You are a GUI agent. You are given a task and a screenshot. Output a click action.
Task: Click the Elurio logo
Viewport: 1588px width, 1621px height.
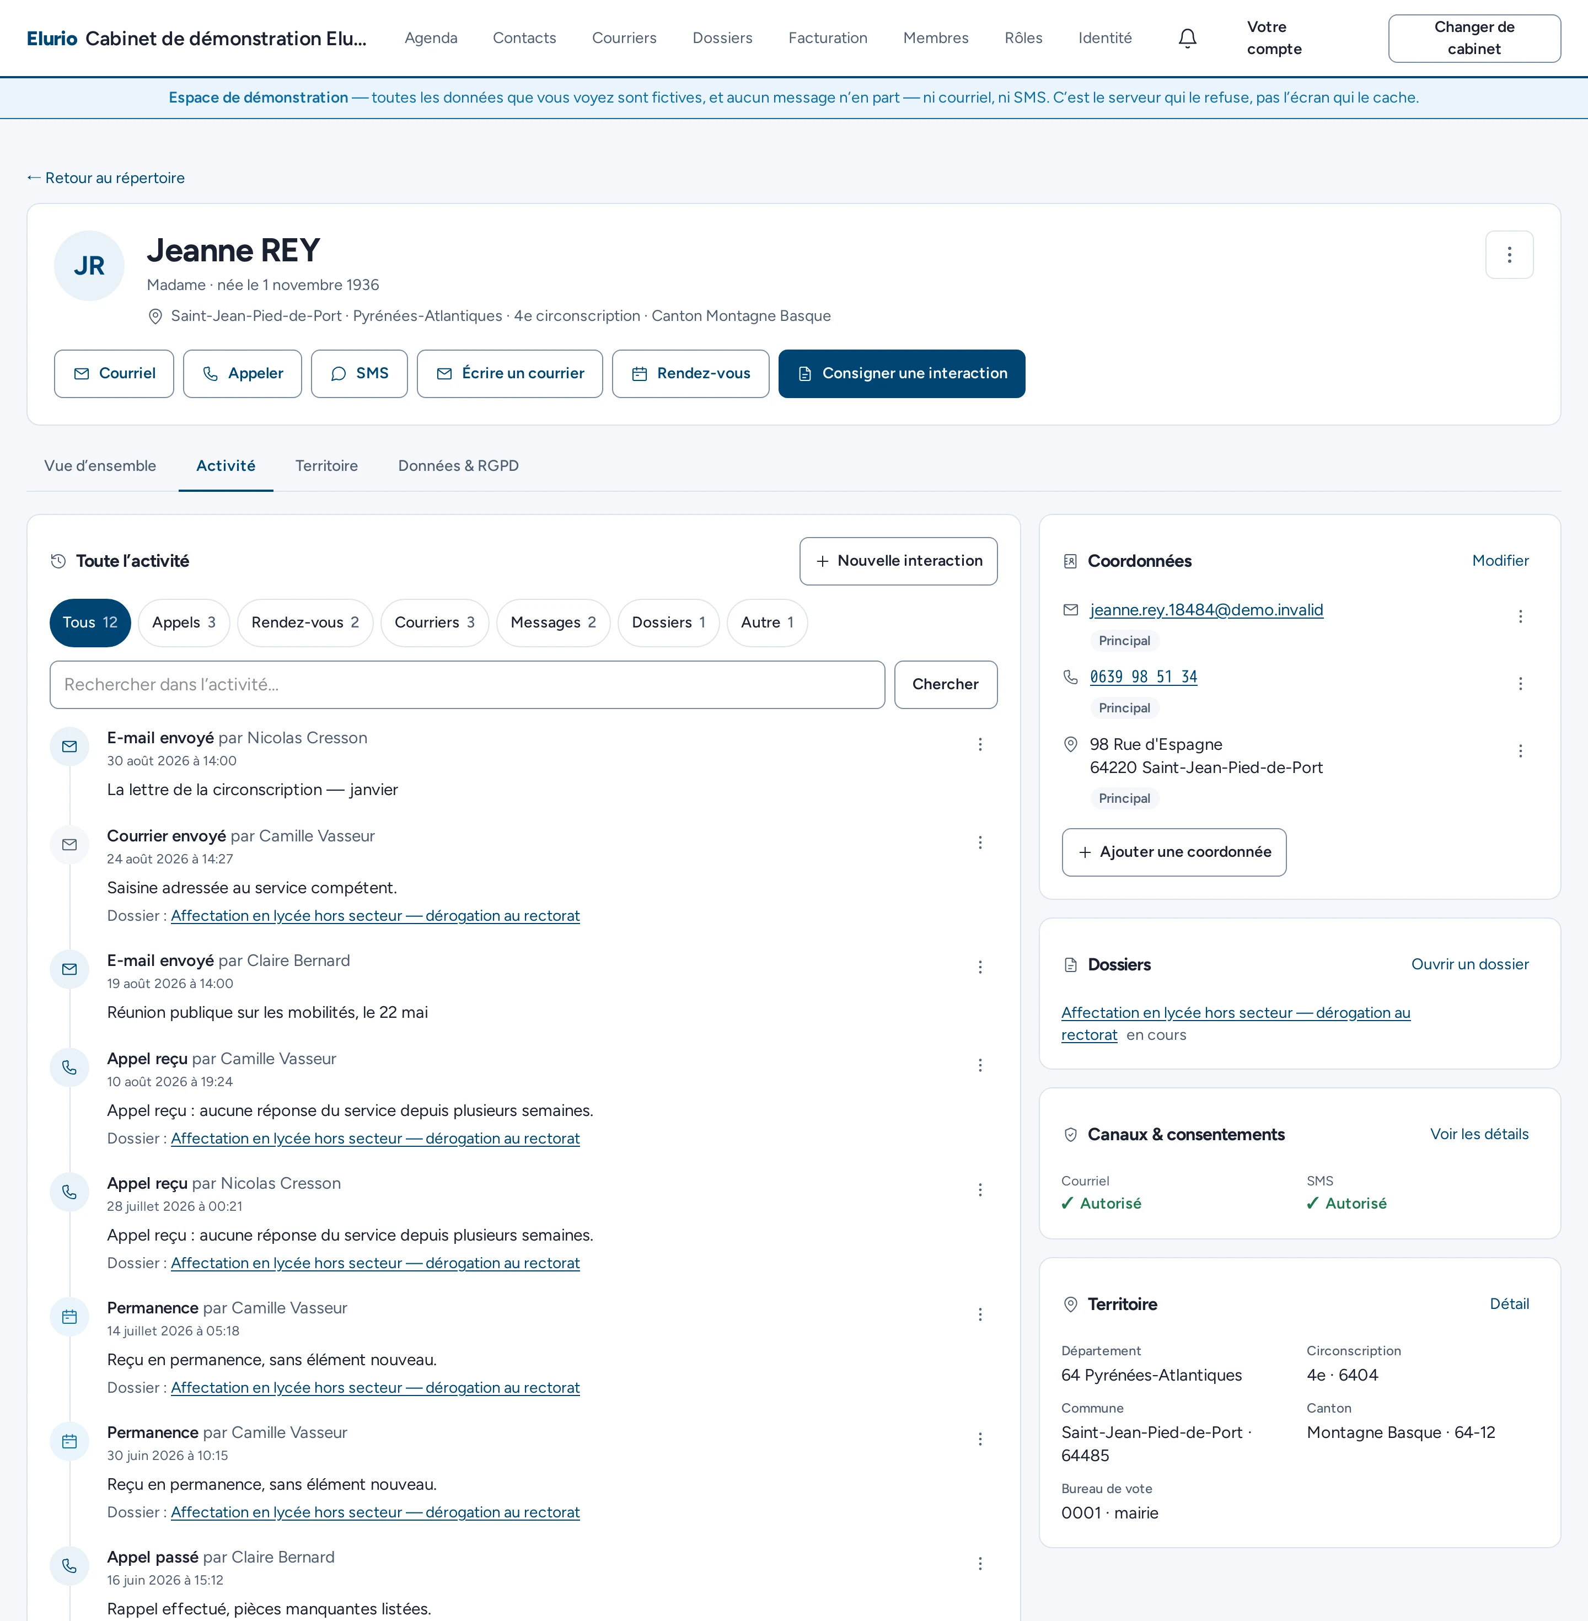[x=52, y=39]
